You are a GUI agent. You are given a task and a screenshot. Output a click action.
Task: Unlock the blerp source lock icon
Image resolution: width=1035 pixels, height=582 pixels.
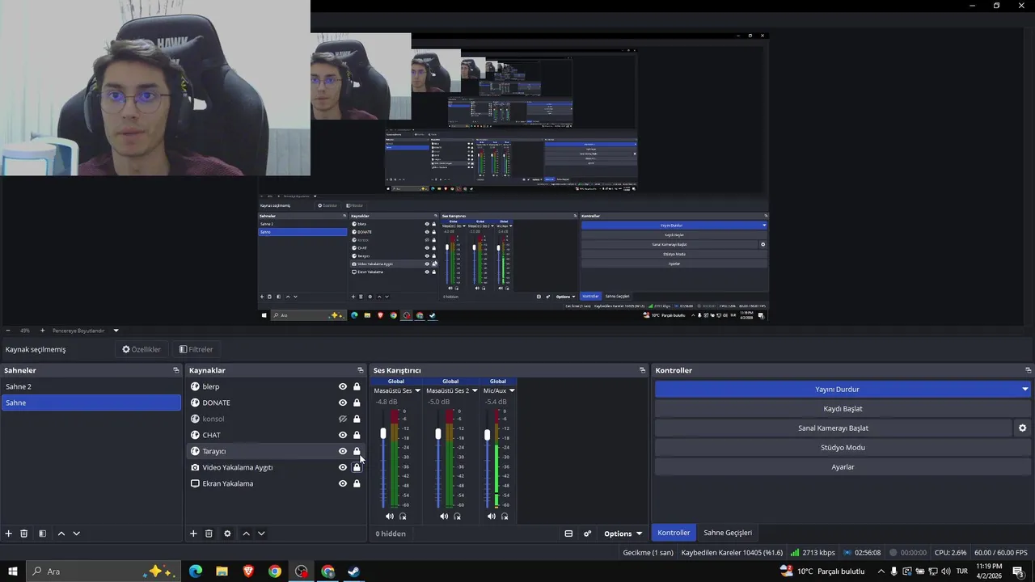click(x=357, y=386)
